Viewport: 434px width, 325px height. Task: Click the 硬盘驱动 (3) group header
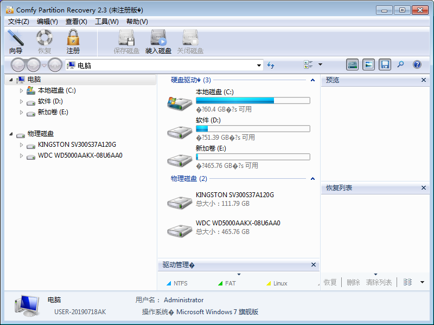[191, 80]
